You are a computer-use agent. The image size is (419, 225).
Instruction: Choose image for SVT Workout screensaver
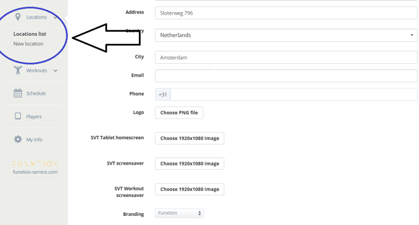[190, 189]
